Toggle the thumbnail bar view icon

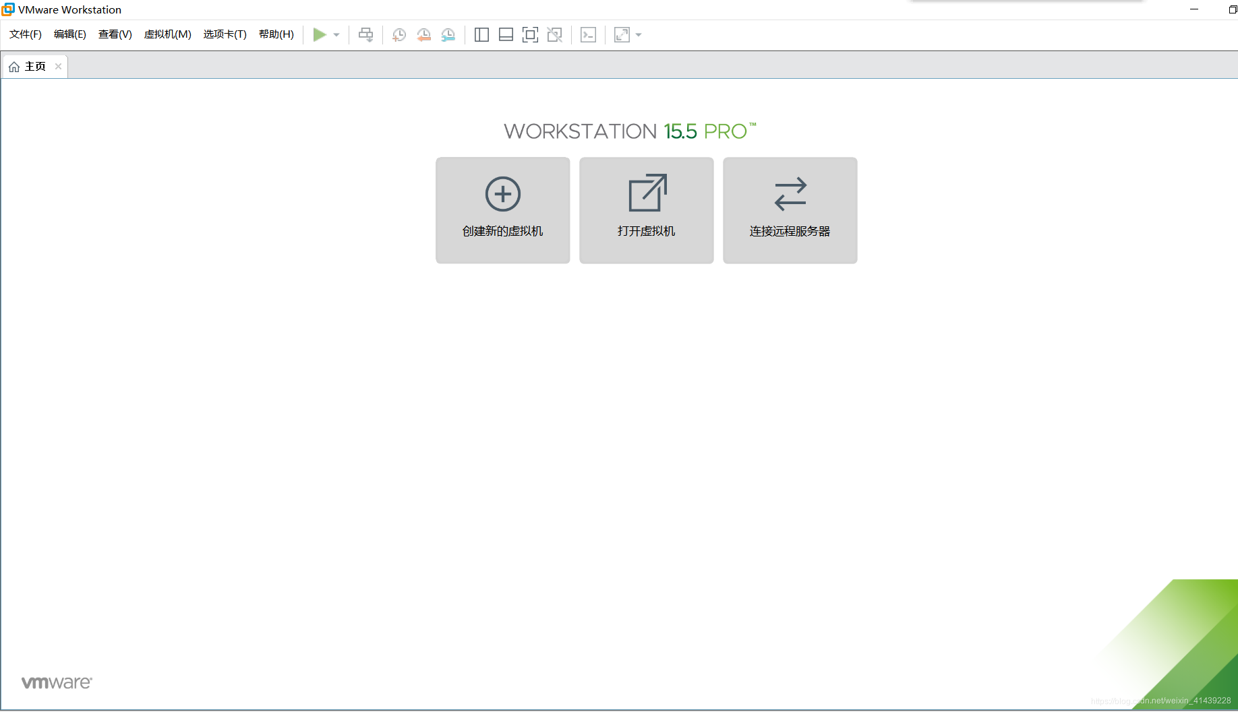tap(506, 34)
